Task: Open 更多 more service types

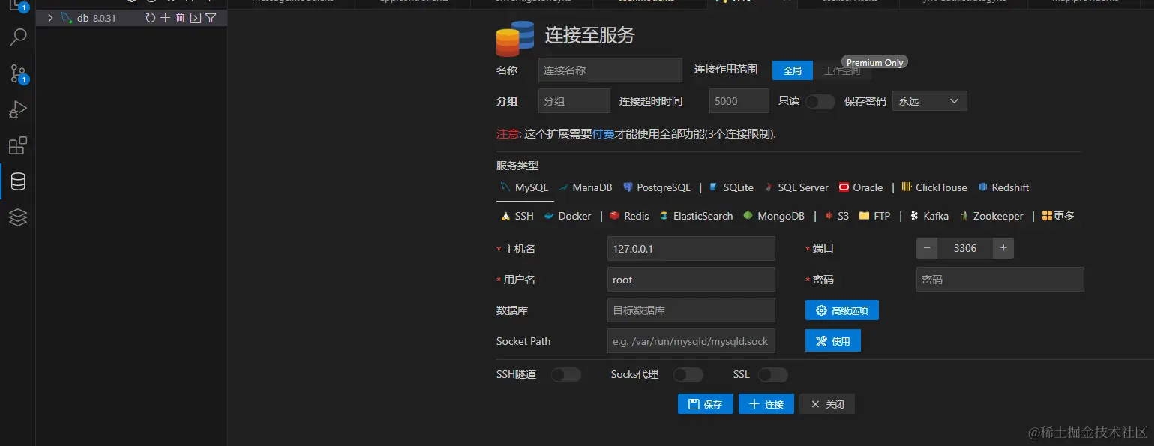Action: click(1058, 216)
